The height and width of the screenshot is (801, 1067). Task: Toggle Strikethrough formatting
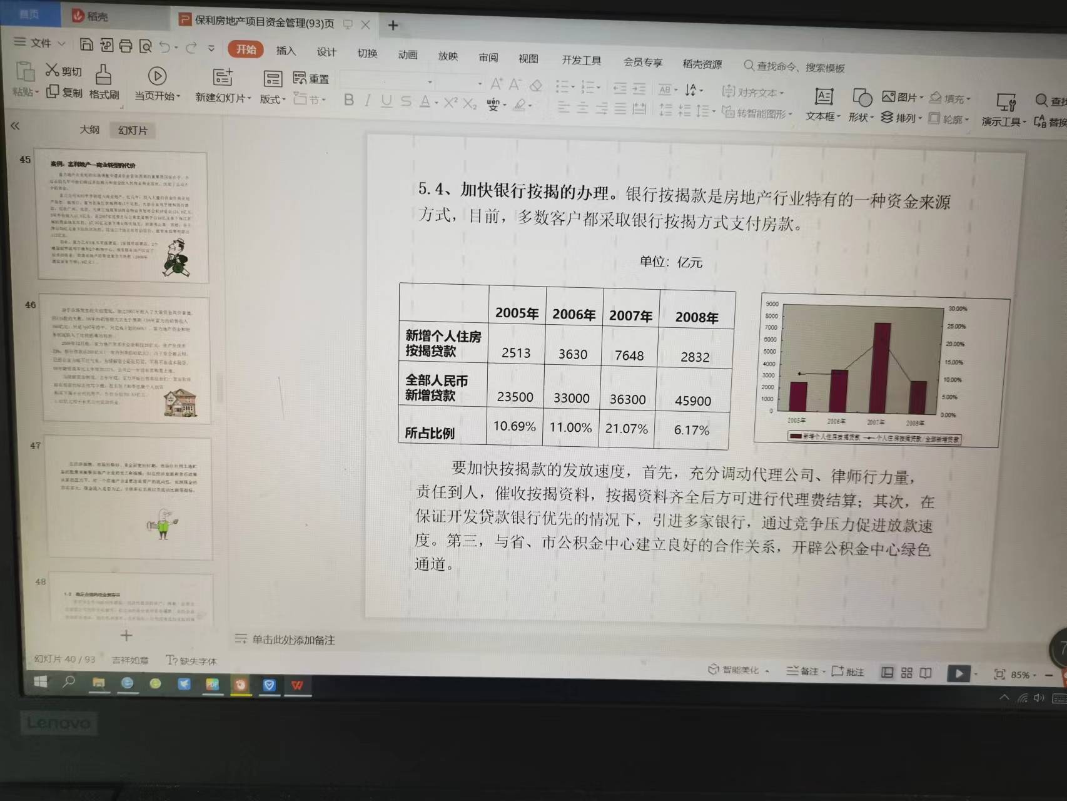tap(406, 101)
